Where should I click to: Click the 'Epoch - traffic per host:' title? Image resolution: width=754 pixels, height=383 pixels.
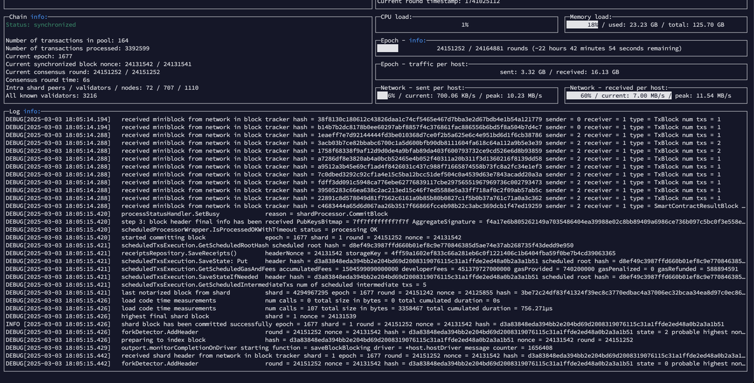point(425,64)
